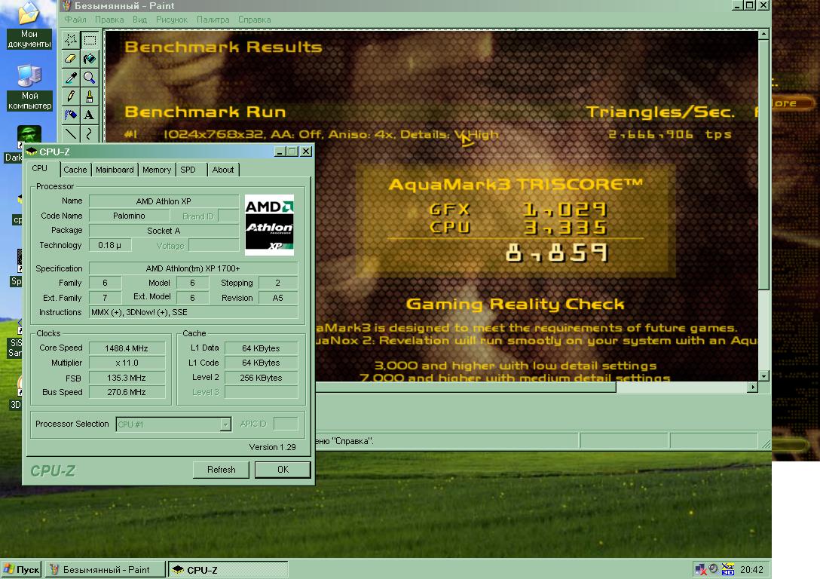Pick the Airbrush spray tool

pos(71,115)
